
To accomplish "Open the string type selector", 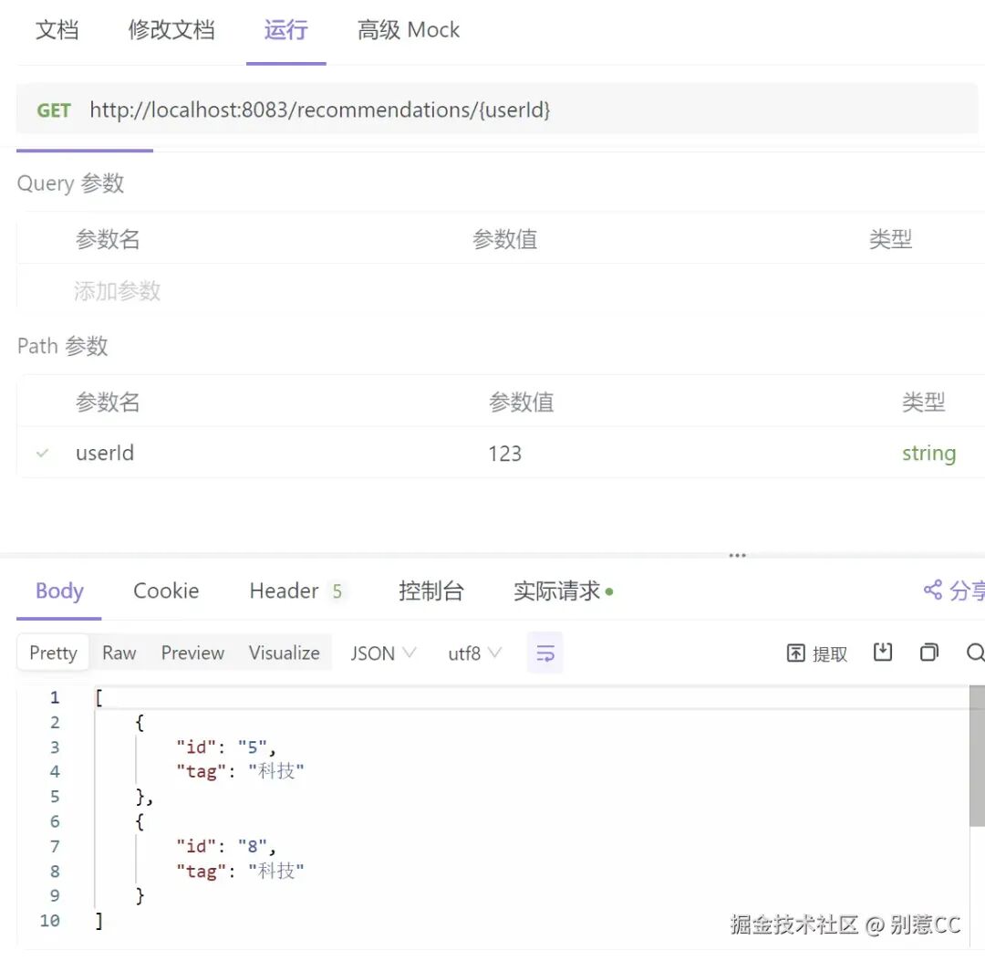I will pyautogui.click(x=929, y=454).
